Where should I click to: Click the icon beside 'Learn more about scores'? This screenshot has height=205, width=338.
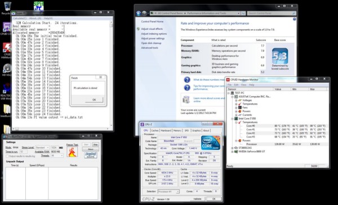pos(186,100)
